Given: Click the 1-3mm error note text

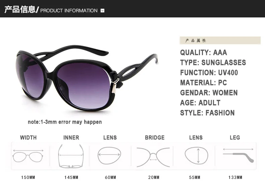Looking at the screenshot, I should (x=65, y=122).
